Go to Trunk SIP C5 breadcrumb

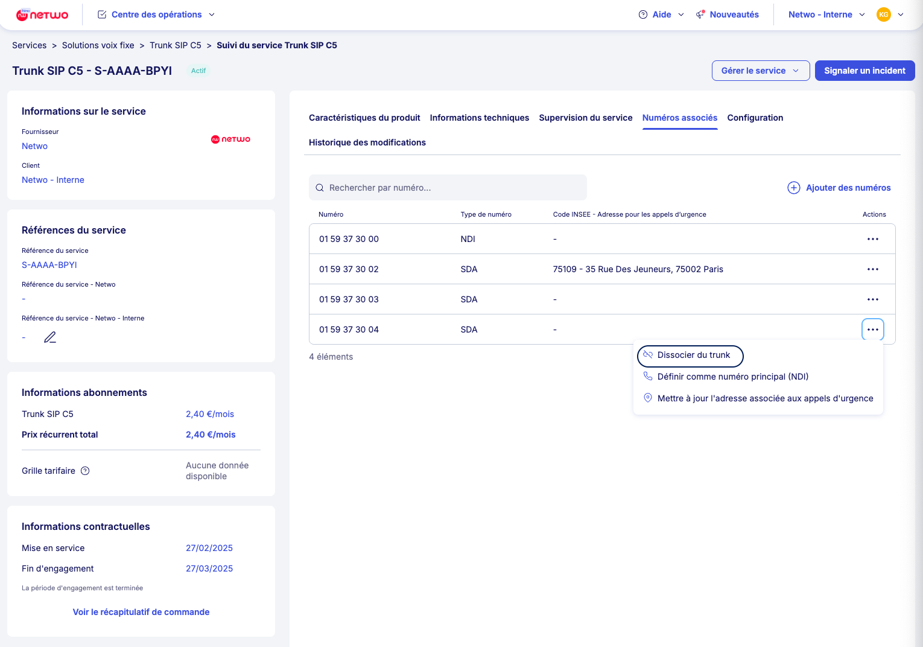176,45
